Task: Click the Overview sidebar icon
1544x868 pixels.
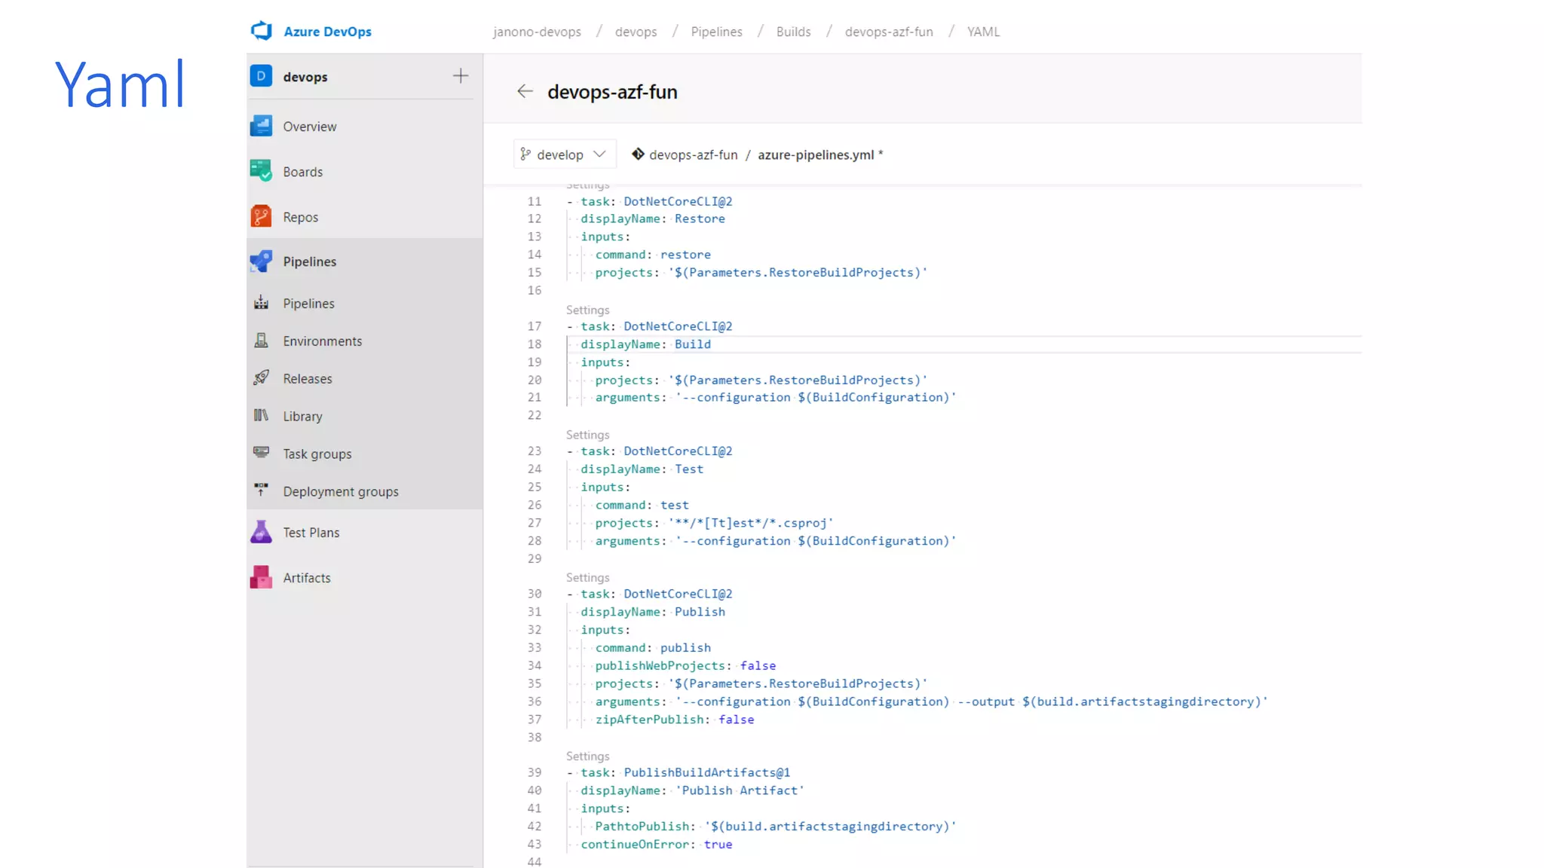Action: click(261, 126)
